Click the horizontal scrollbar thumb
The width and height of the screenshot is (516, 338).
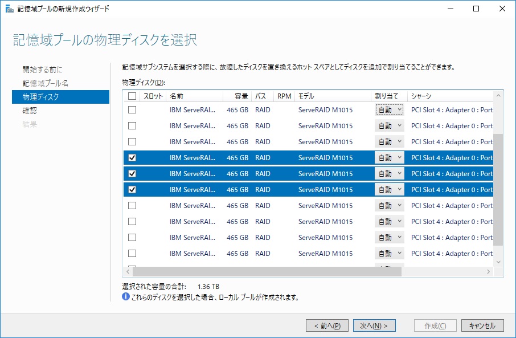pyautogui.click(x=267, y=271)
